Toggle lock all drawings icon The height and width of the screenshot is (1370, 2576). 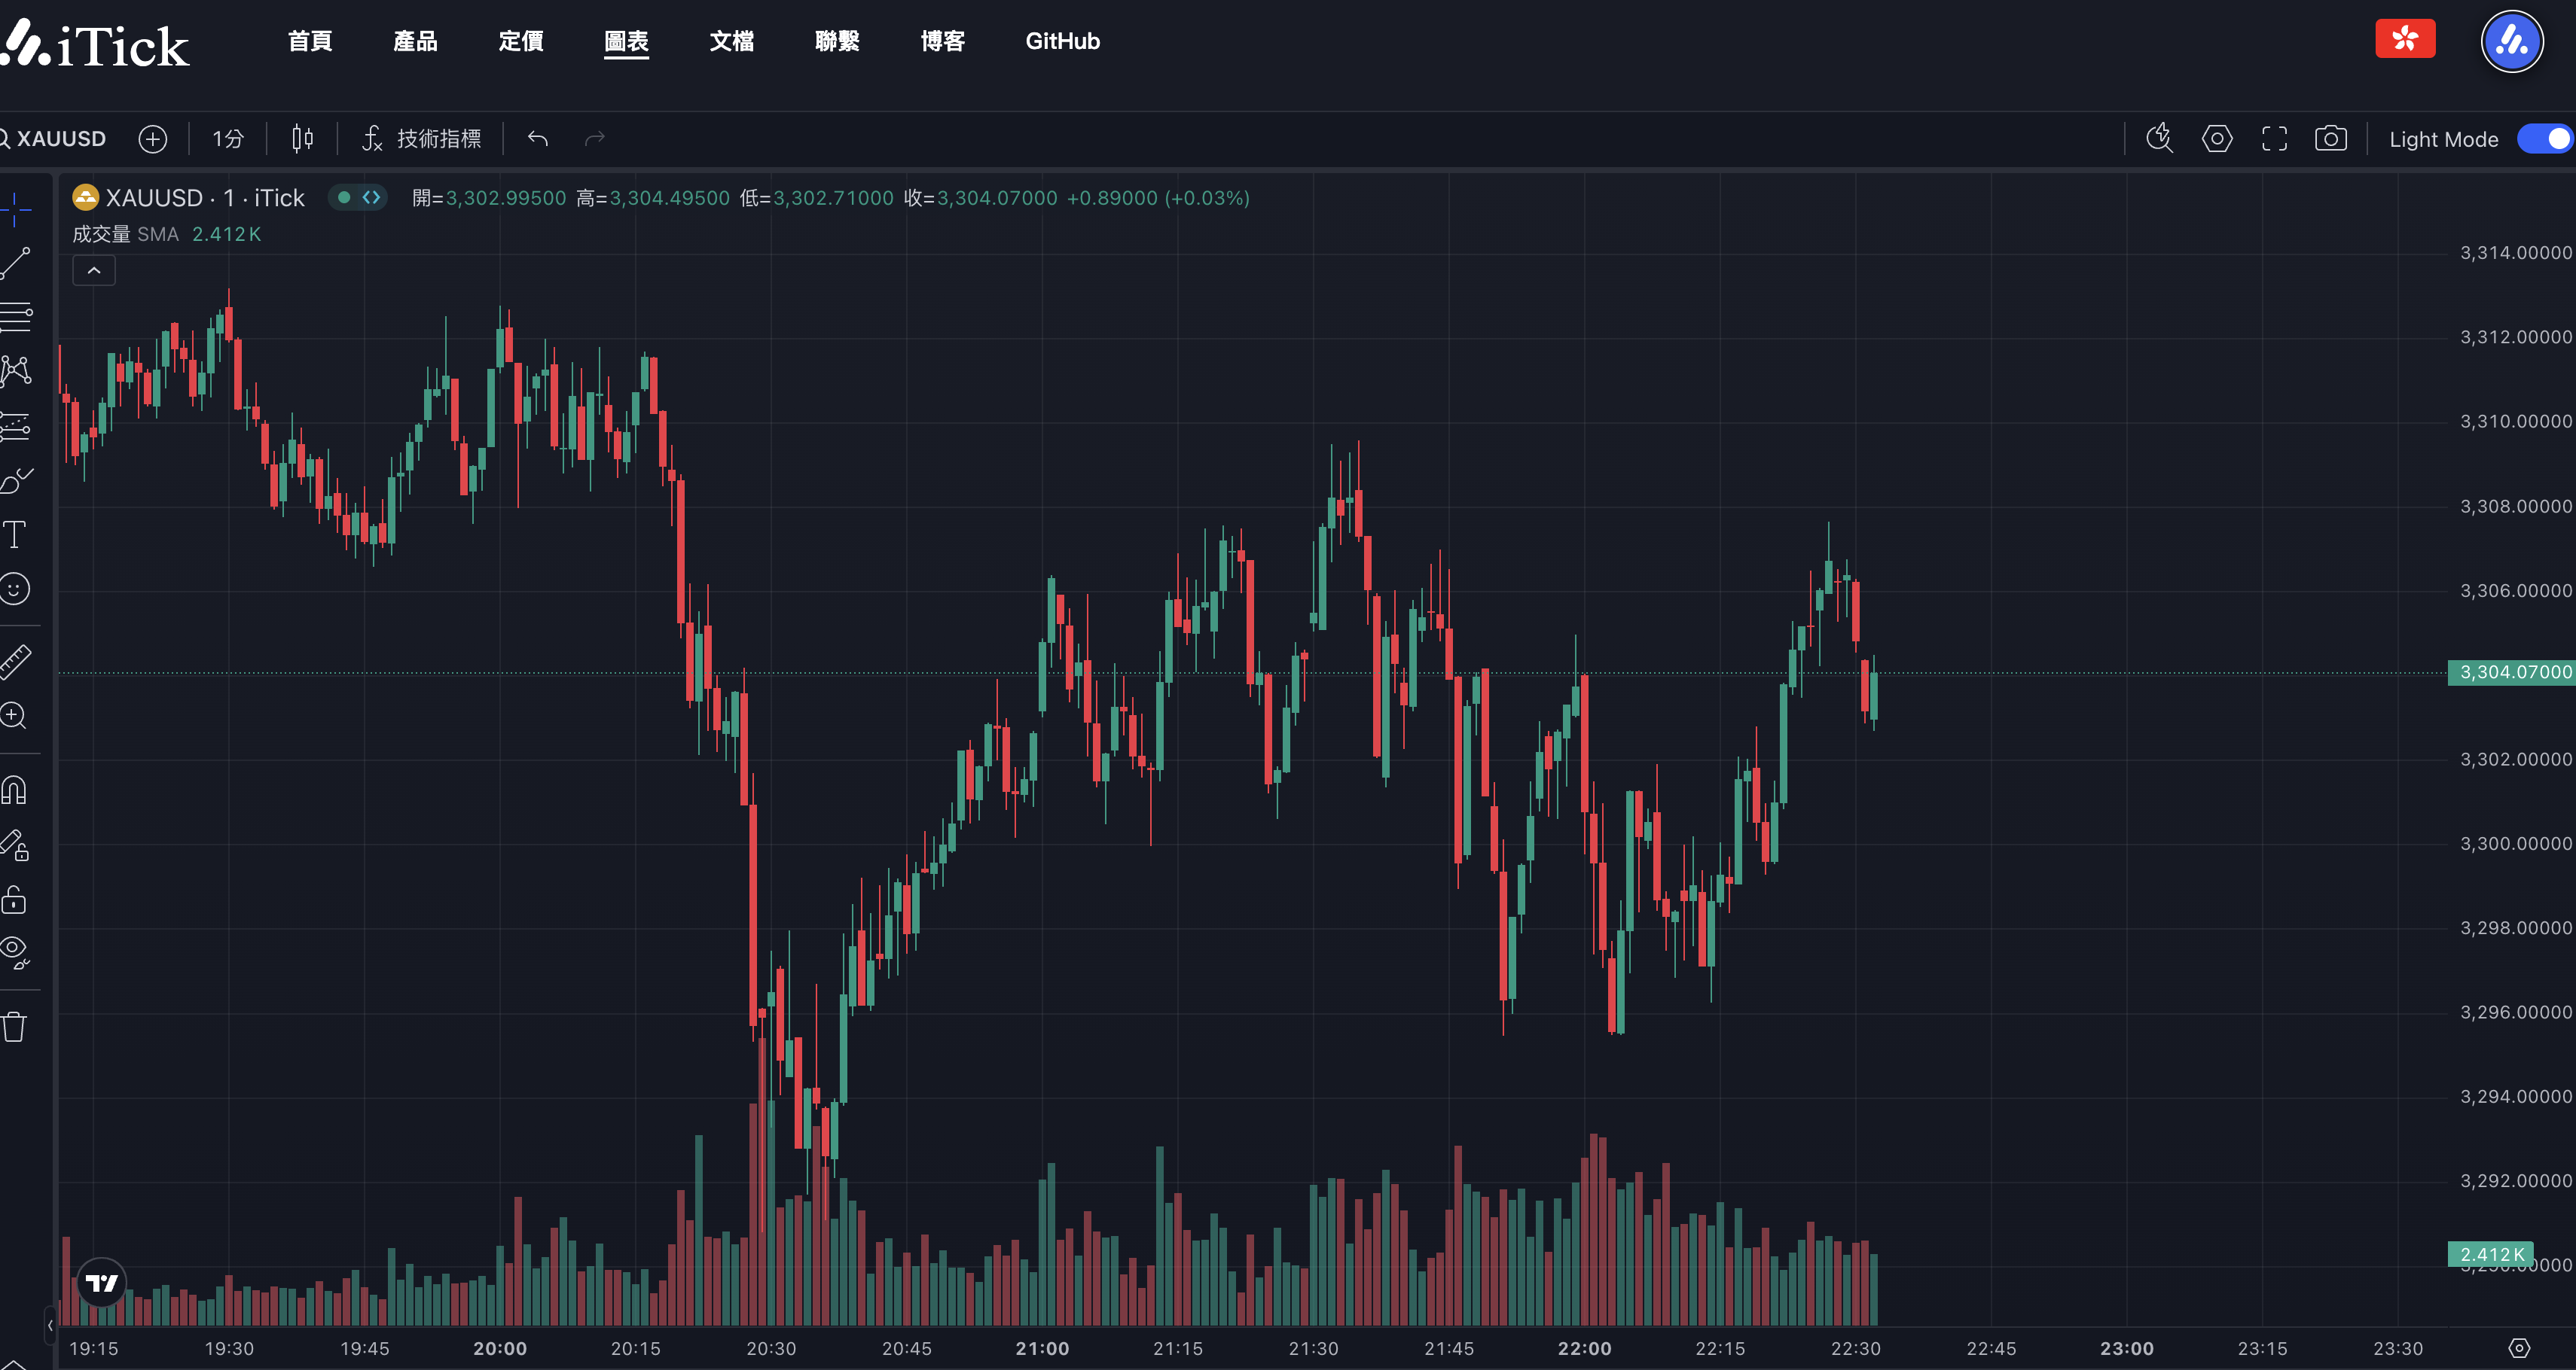pos(14,900)
